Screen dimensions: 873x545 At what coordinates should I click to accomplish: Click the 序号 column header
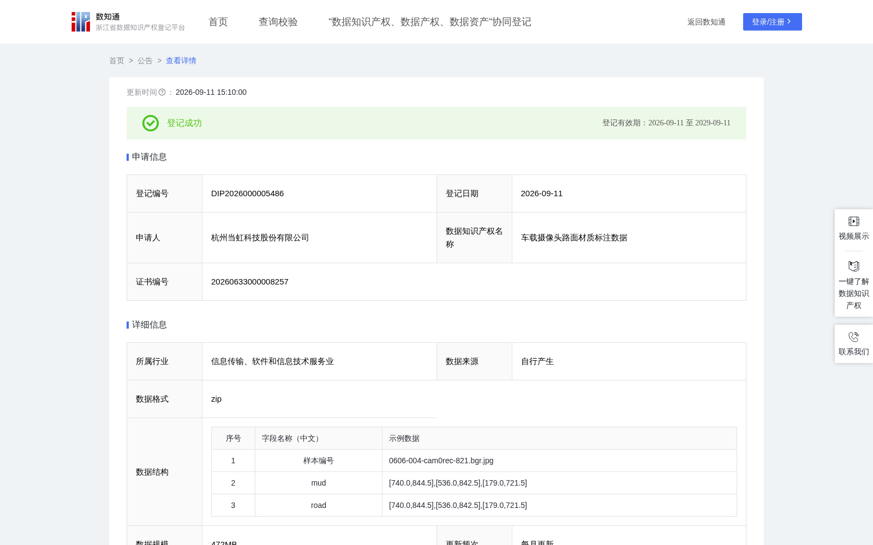[234, 438]
